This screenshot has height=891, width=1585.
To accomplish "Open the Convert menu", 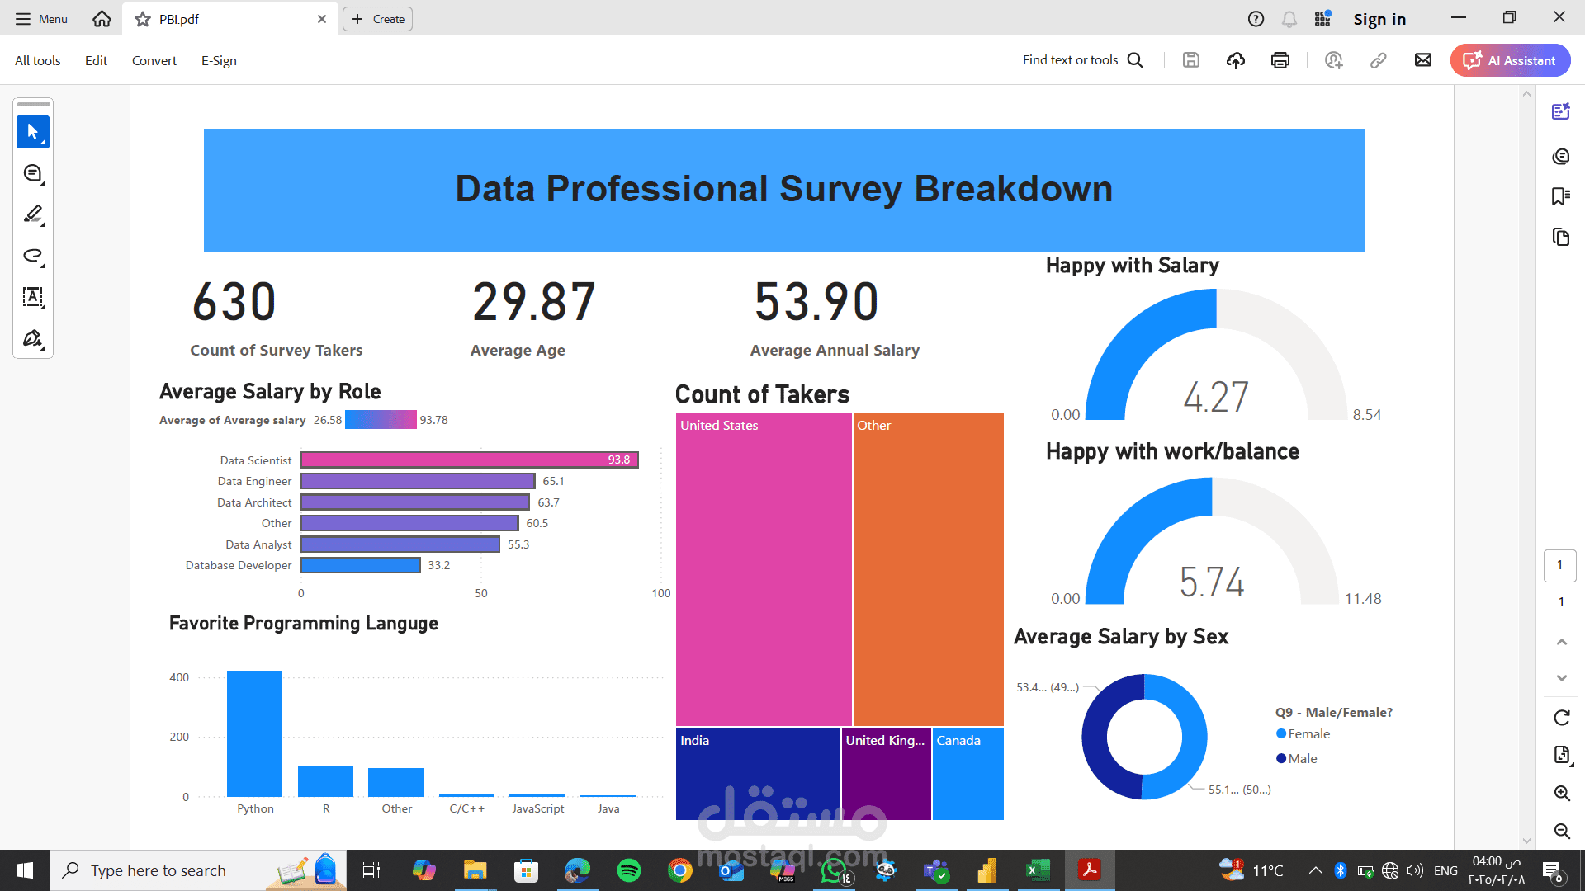I will 154,60.
